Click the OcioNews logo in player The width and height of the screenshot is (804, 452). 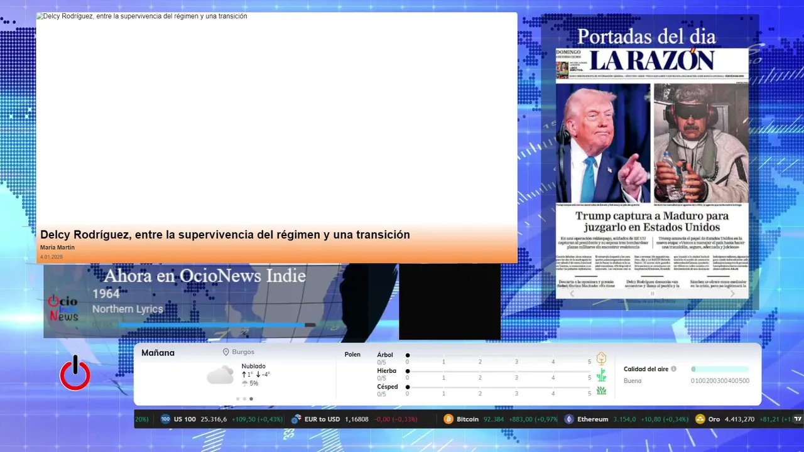[63, 308]
